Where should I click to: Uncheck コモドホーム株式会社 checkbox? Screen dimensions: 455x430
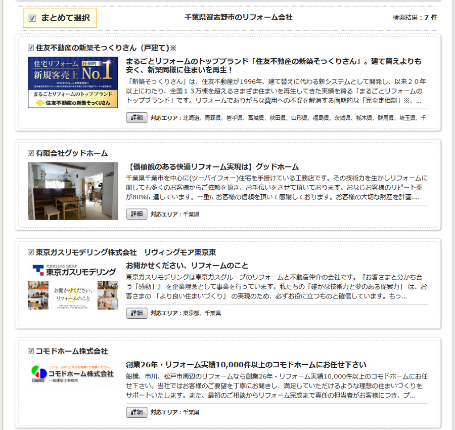[31, 351]
